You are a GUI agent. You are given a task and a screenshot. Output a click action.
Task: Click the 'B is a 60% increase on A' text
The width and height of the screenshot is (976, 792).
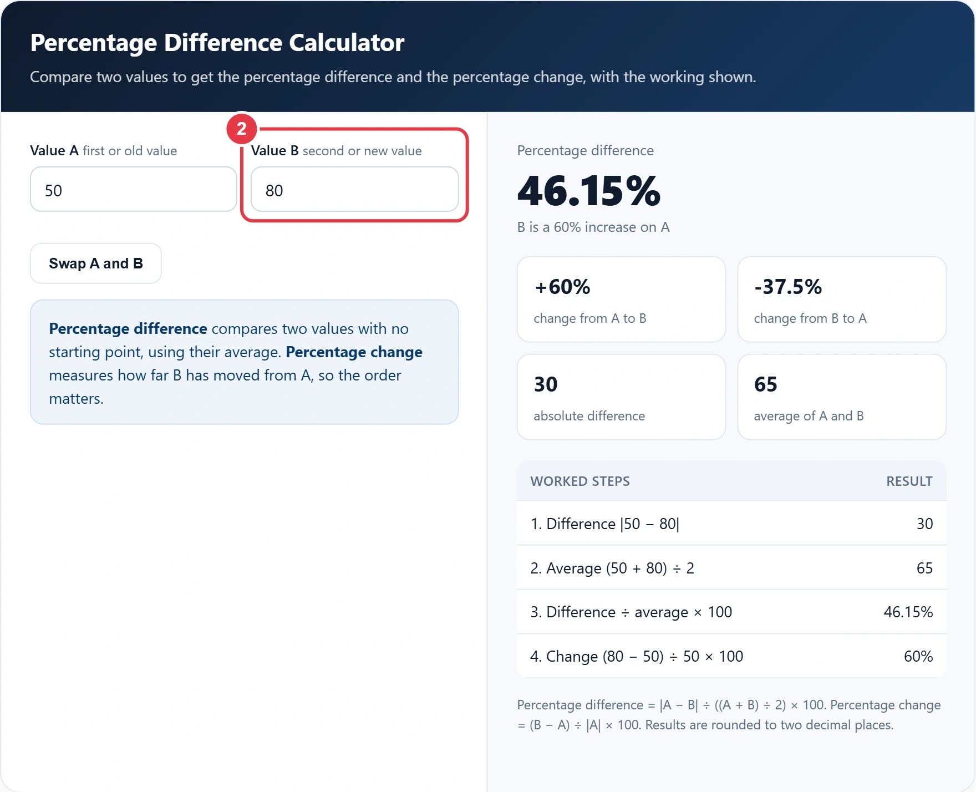[x=593, y=227]
